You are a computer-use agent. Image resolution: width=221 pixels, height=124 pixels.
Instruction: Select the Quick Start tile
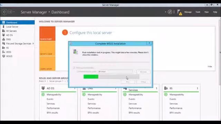pos(47,34)
